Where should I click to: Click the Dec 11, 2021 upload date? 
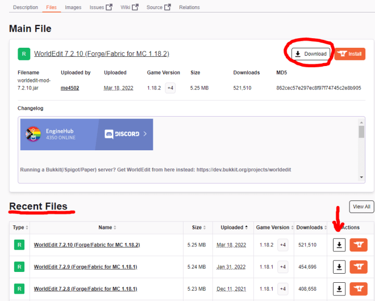(231, 289)
